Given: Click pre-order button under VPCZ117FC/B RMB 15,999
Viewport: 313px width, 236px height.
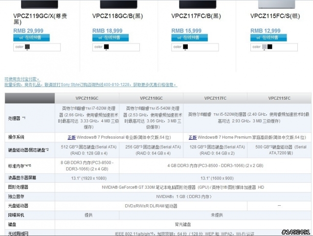Looking at the screenshot, I should pos(189,38).
